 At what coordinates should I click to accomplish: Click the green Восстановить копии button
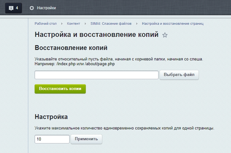60,89
